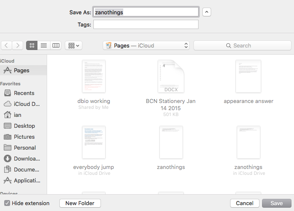The width and height of the screenshot is (294, 211).
Task: Click the 'dbio working' file name
Action: coord(94,101)
